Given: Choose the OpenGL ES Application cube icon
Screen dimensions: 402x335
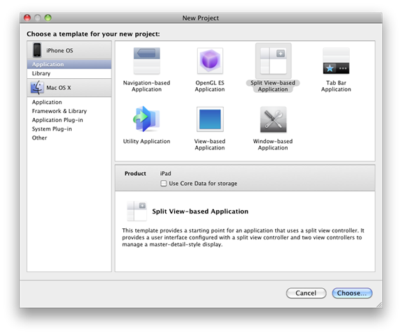Looking at the screenshot, I should click(210, 61).
